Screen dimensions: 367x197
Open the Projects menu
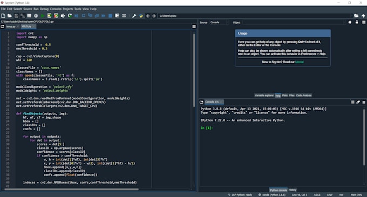pos(68,9)
